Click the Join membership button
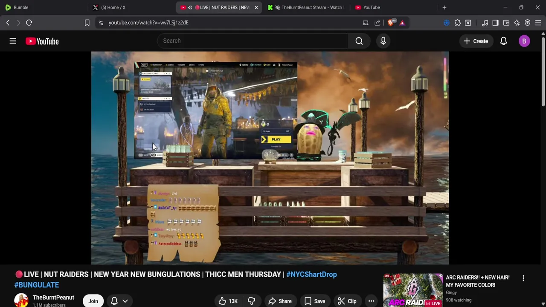This screenshot has width=546, height=307. (93, 301)
